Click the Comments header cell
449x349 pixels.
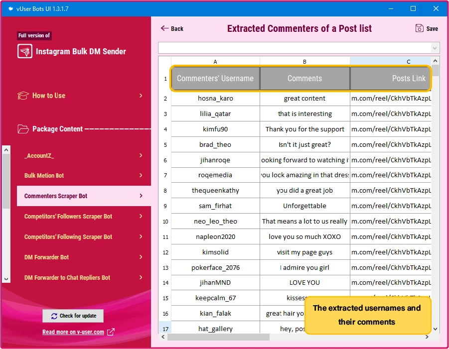point(304,78)
